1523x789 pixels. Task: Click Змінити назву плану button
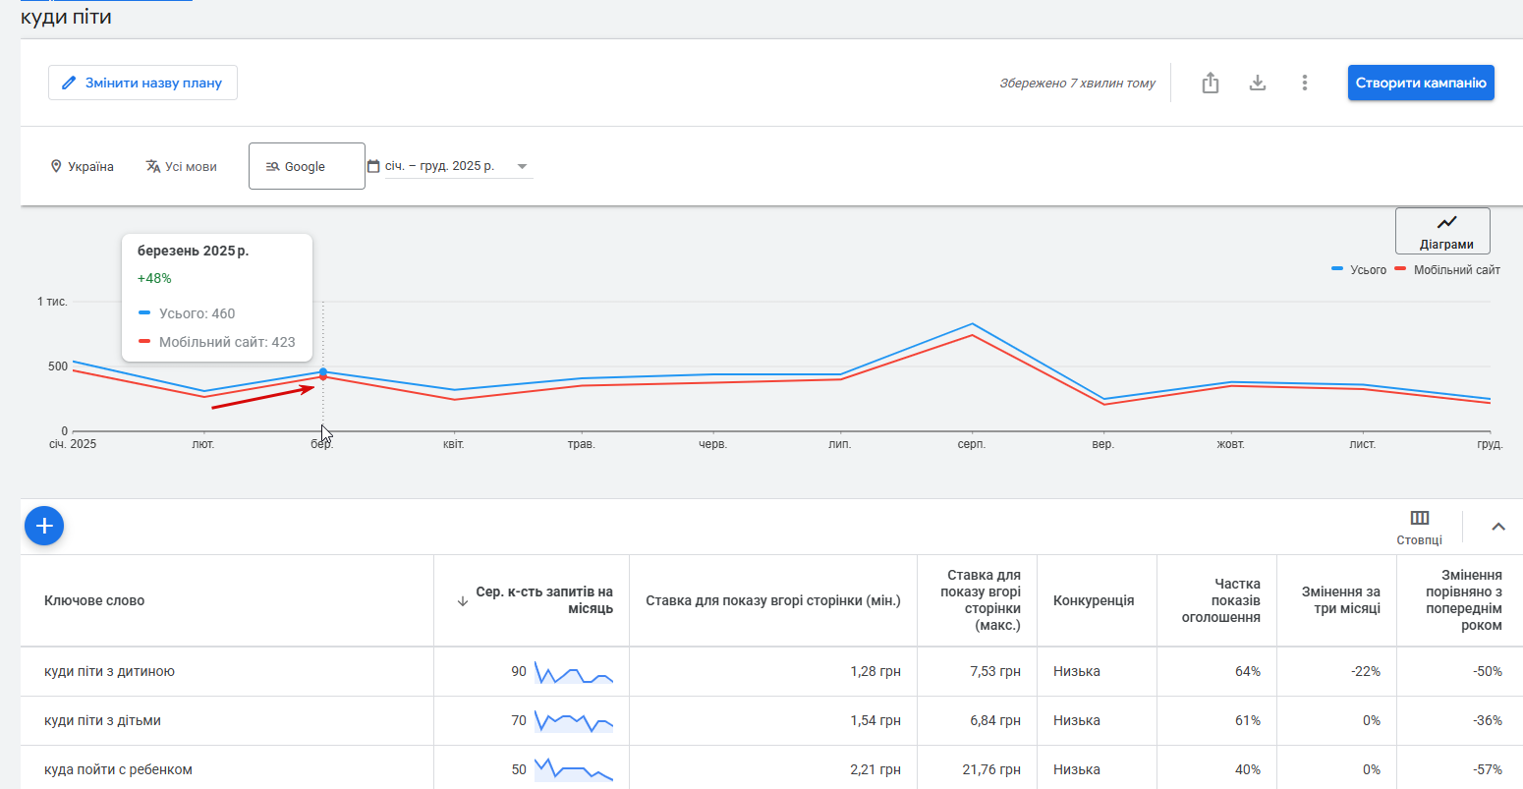tap(142, 84)
